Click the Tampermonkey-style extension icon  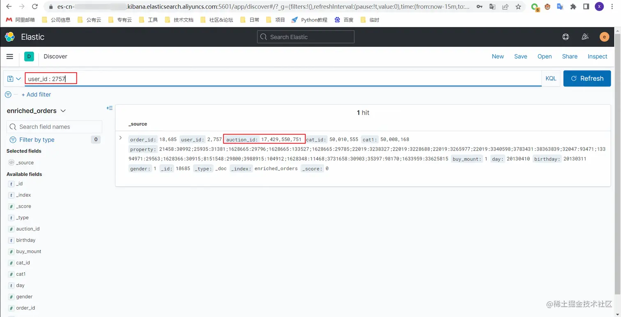click(x=547, y=7)
